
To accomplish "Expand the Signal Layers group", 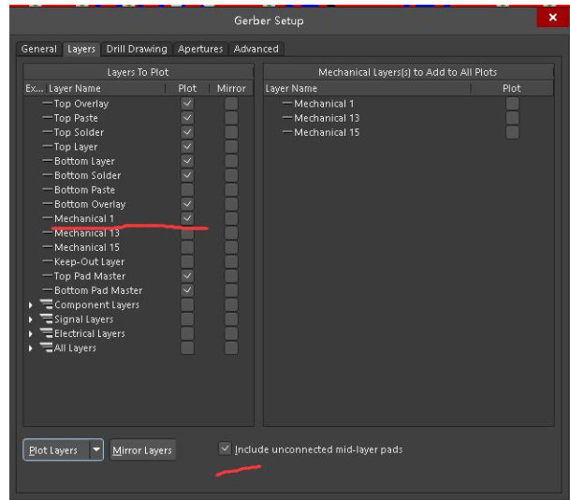I will tap(31, 319).
